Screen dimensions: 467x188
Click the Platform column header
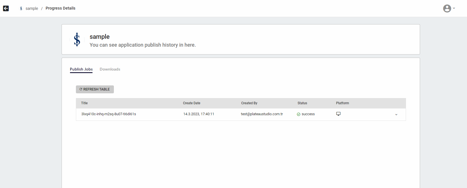click(342, 103)
